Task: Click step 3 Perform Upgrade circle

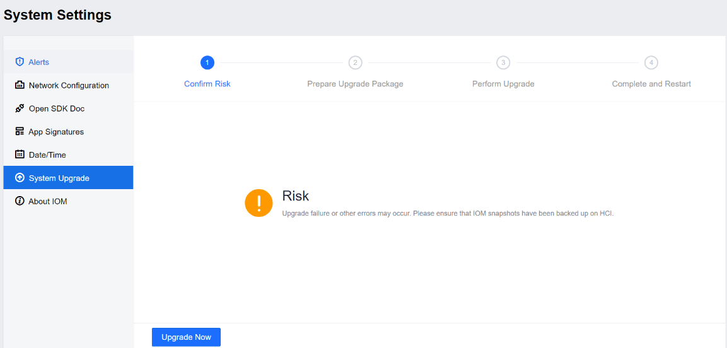Action: [x=503, y=62]
